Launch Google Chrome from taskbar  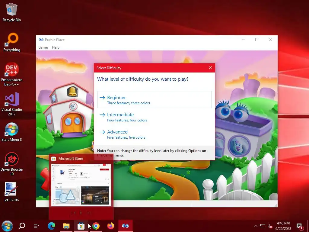click(x=96, y=226)
